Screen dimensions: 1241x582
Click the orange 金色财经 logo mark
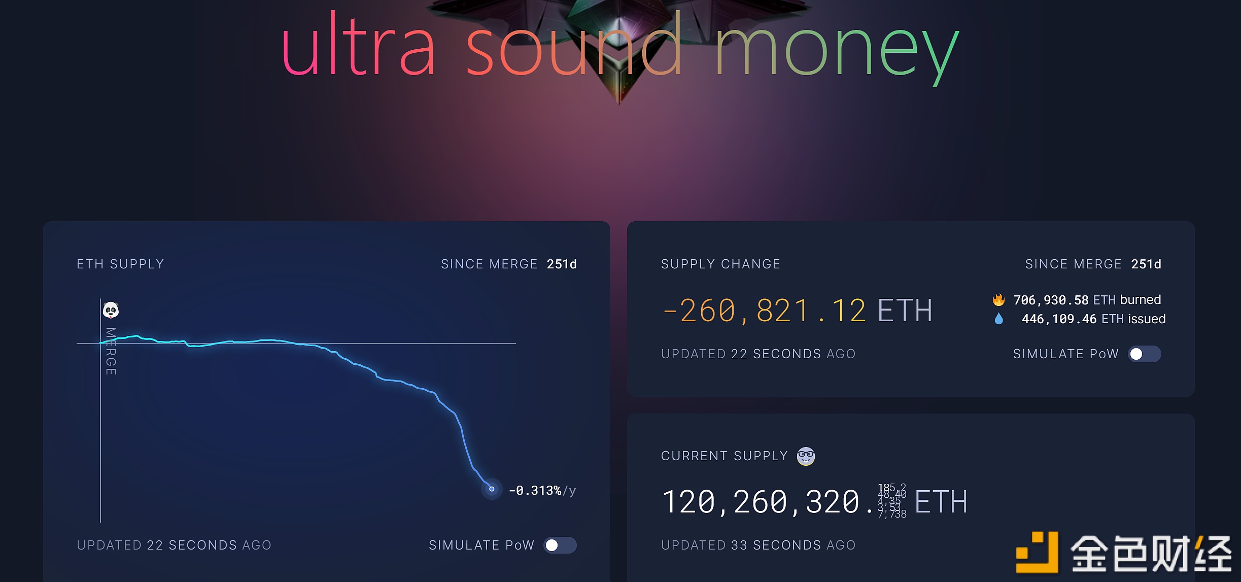(1037, 552)
